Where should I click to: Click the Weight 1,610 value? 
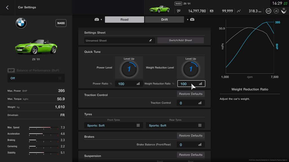click(x=60, y=107)
